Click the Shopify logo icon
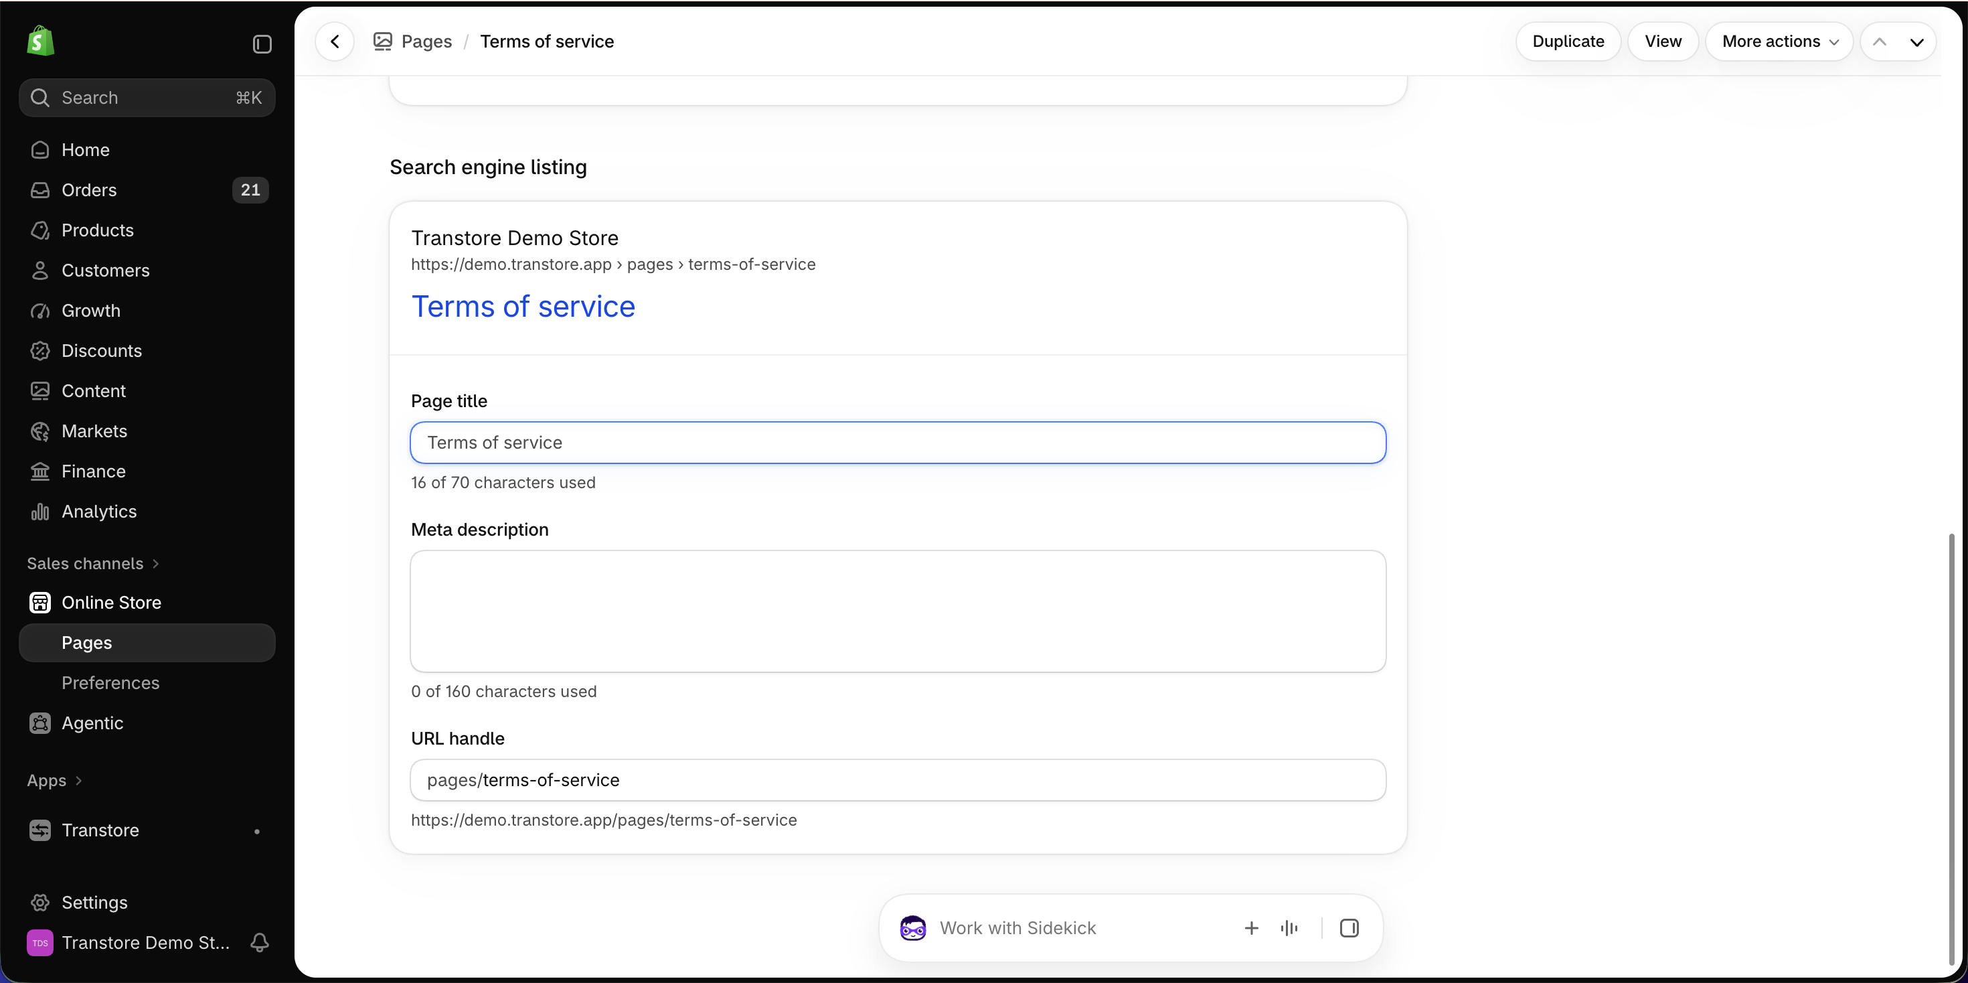Viewport: 1968px width, 983px height. (40, 42)
